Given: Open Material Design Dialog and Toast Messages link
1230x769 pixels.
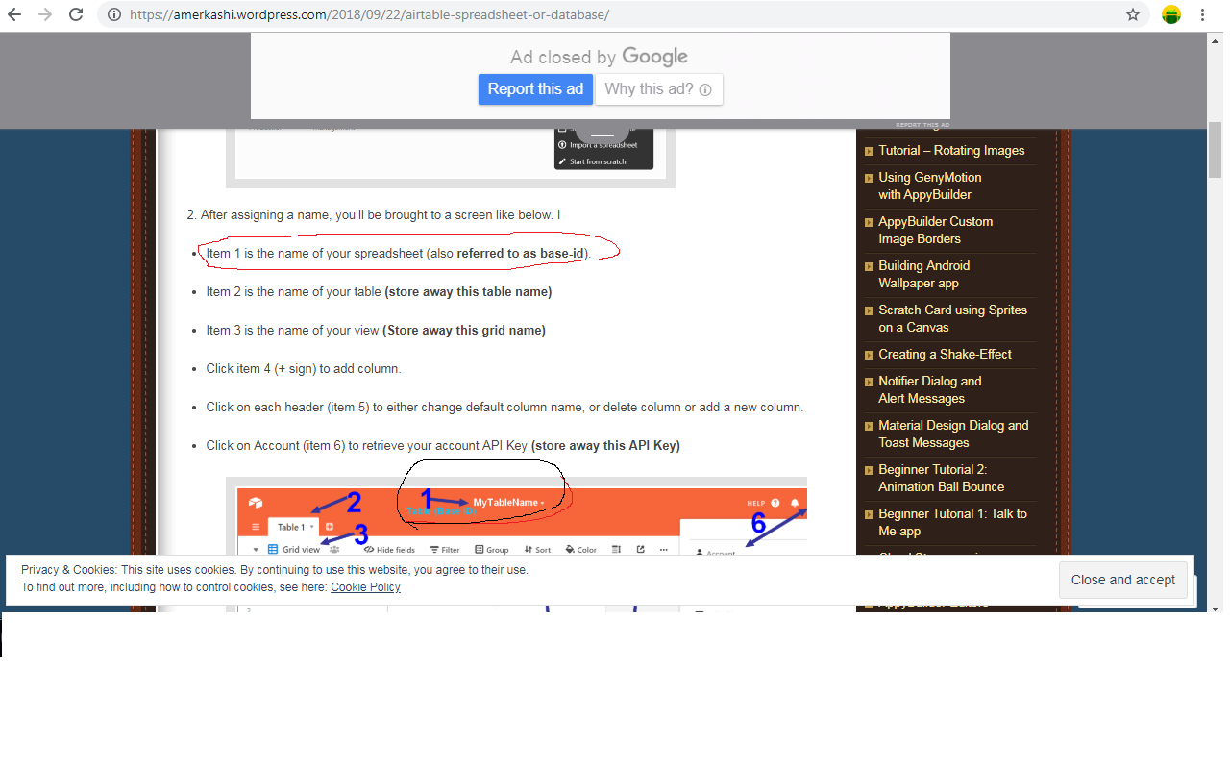Looking at the screenshot, I should click(x=953, y=434).
